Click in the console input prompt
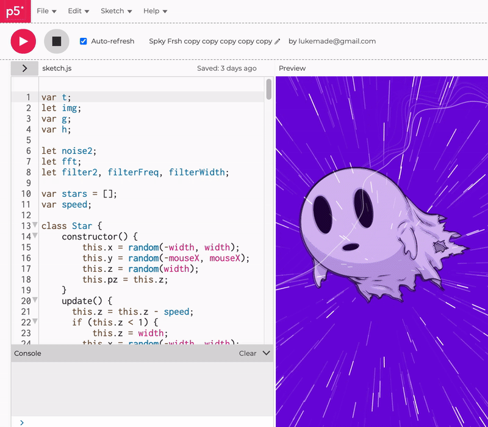The image size is (488, 427). pos(142,422)
